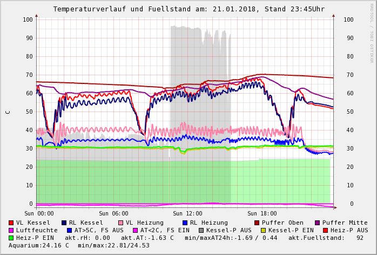Click the purple Puffer Mitte swatch
The width and height of the screenshot is (377, 255).
pos(318,223)
